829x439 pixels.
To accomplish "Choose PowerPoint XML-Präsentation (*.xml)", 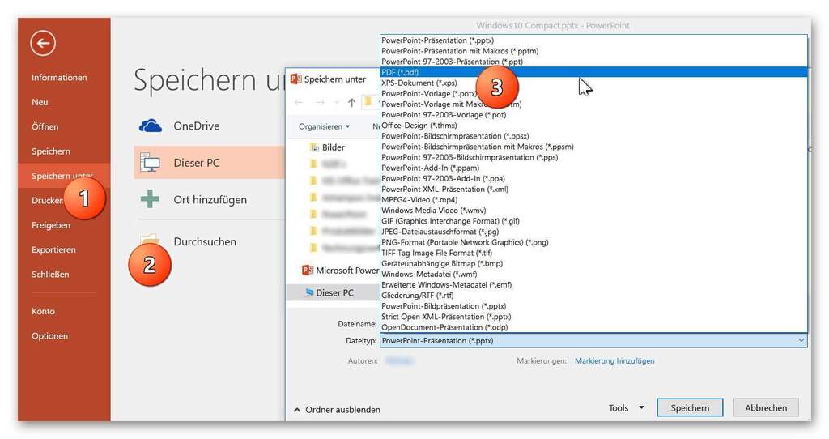I will (593, 189).
